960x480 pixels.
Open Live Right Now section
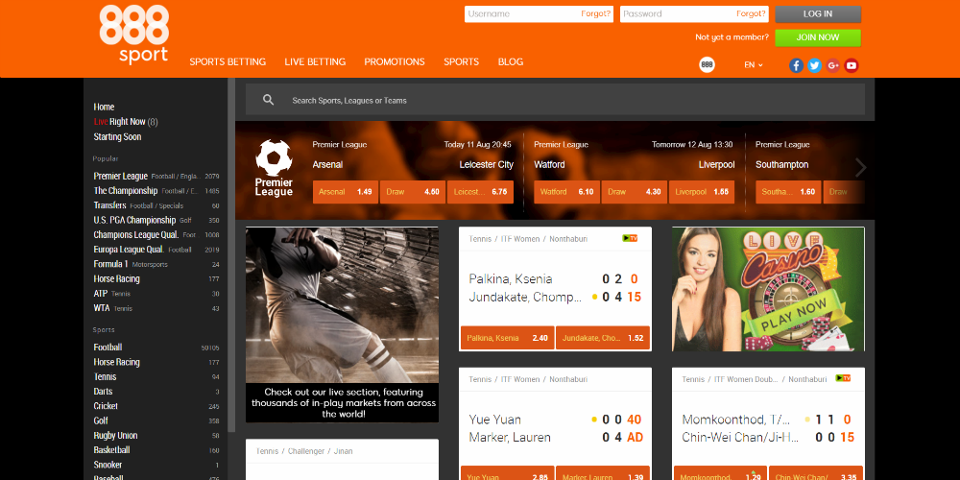(126, 122)
